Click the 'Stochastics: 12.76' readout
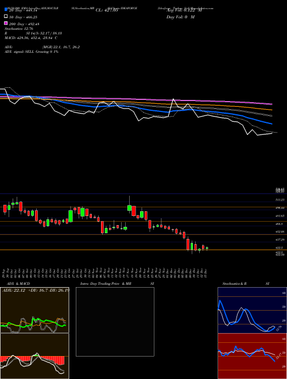 19,29
